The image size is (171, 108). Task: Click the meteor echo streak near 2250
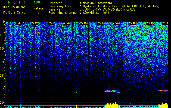pyautogui.click(x=163, y=90)
